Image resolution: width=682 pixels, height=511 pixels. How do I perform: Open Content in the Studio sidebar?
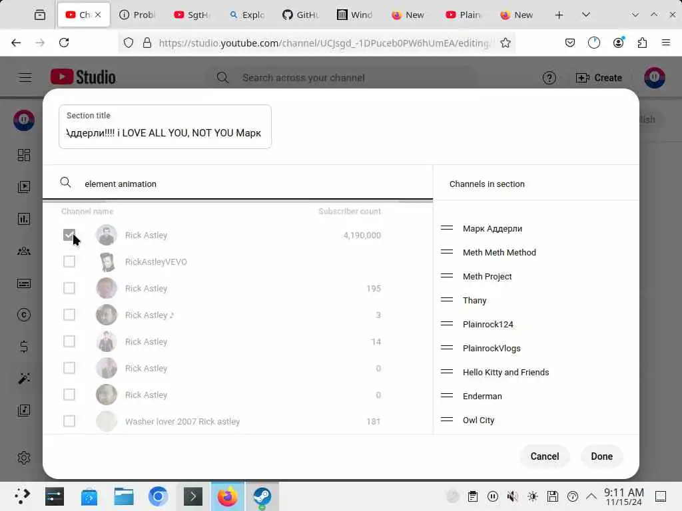coord(24,187)
